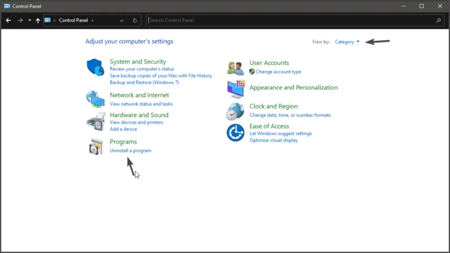Viewport: 450px width, 253px height.
Task: Open Appearance and Personalization heading
Action: [x=294, y=88]
